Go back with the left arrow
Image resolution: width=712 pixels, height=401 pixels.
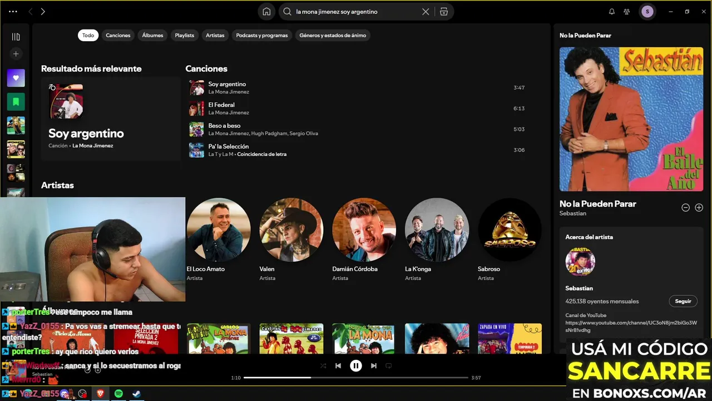tap(31, 11)
